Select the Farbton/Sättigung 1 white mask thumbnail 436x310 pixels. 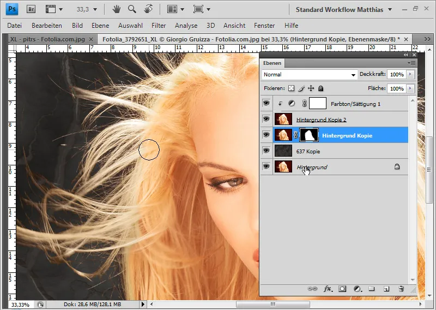click(x=318, y=103)
